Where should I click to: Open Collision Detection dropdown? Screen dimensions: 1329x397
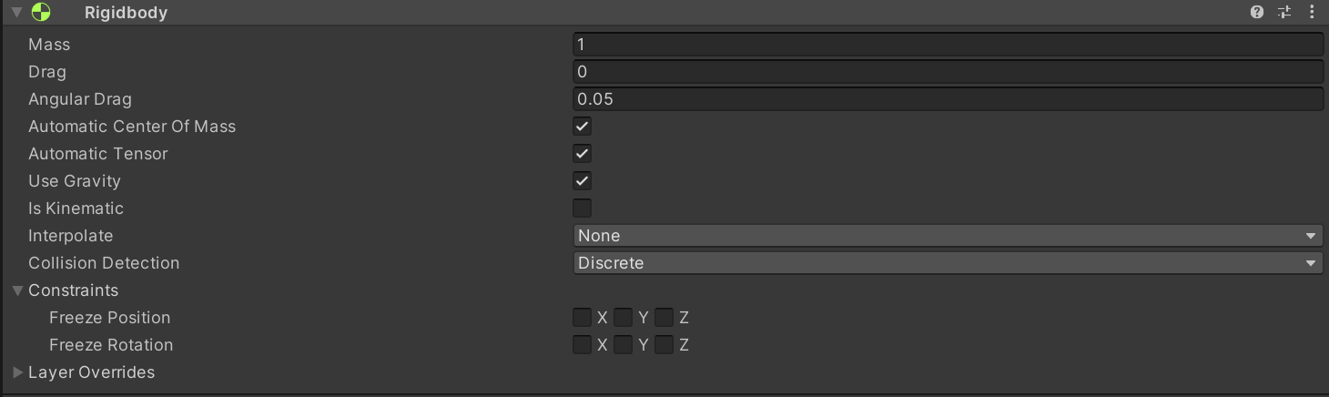coord(948,263)
